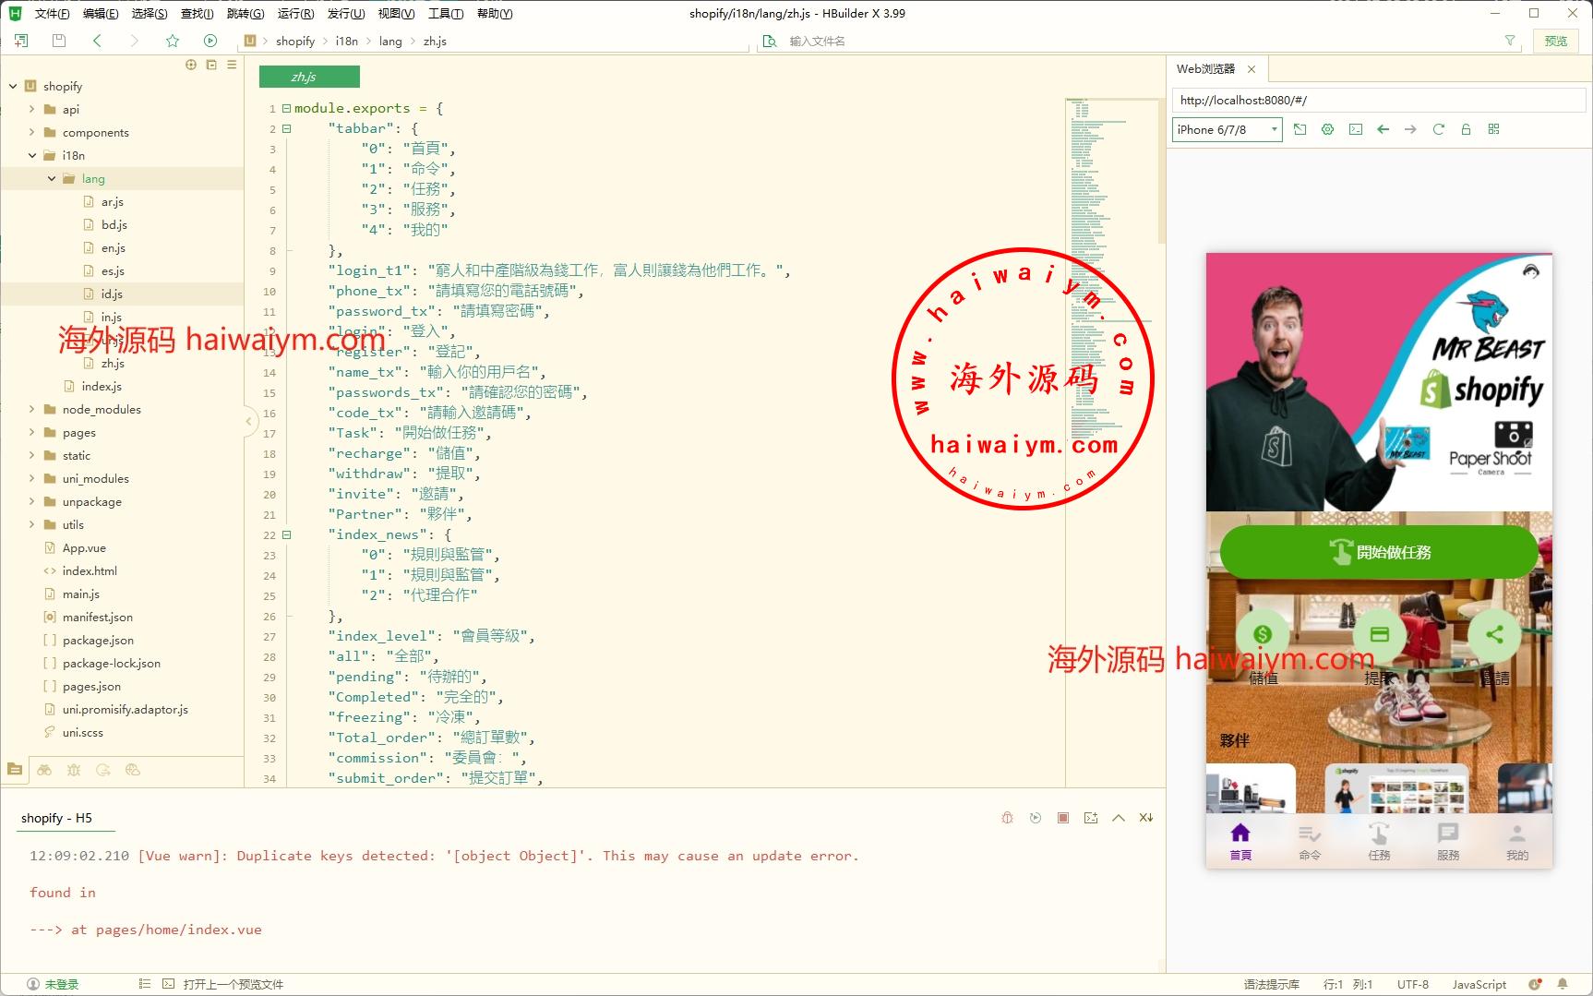Open the 运行(R) menu
Viewport: 1593px width, 996px height.
[295, 13]
